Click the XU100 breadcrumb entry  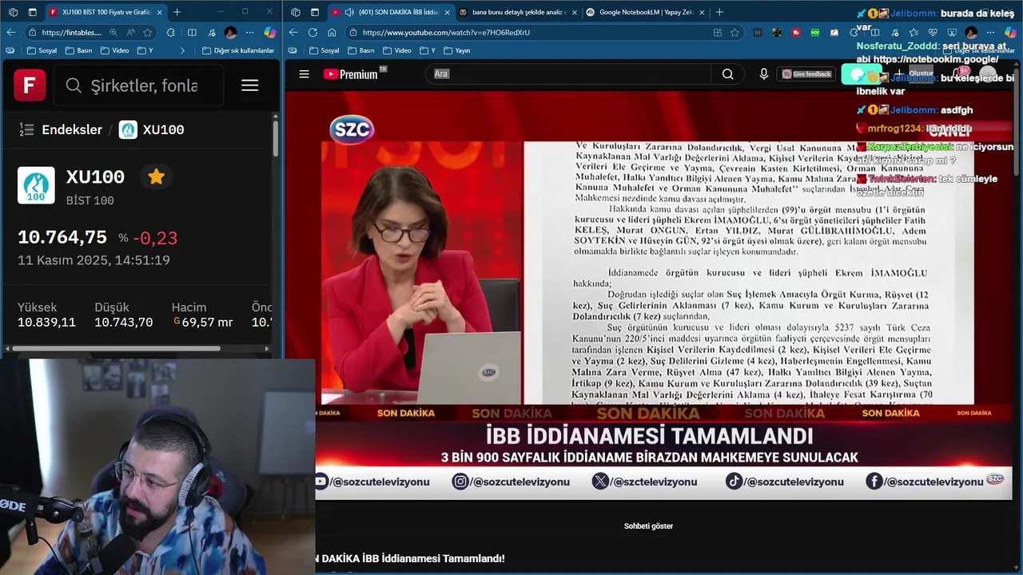[152, 129]
